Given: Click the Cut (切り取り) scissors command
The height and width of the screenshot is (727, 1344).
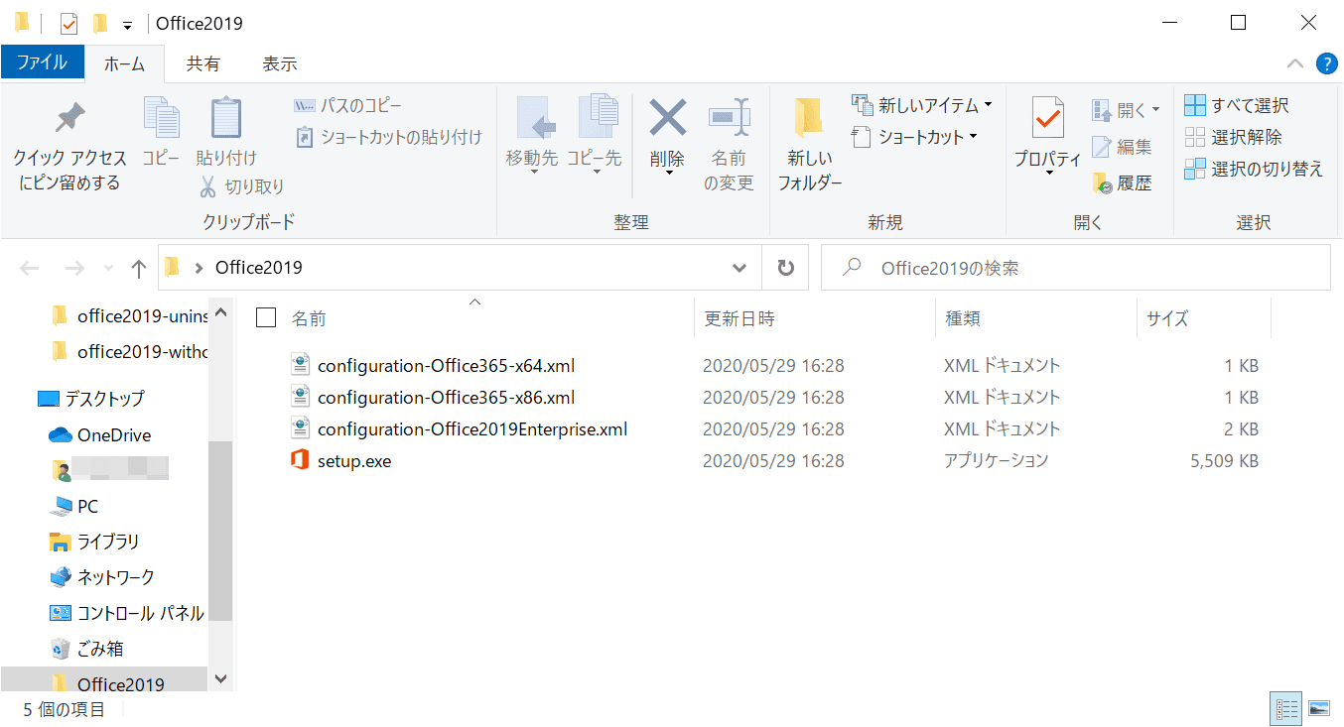Looking at the screenshot, I should click(x=241, y=186).
